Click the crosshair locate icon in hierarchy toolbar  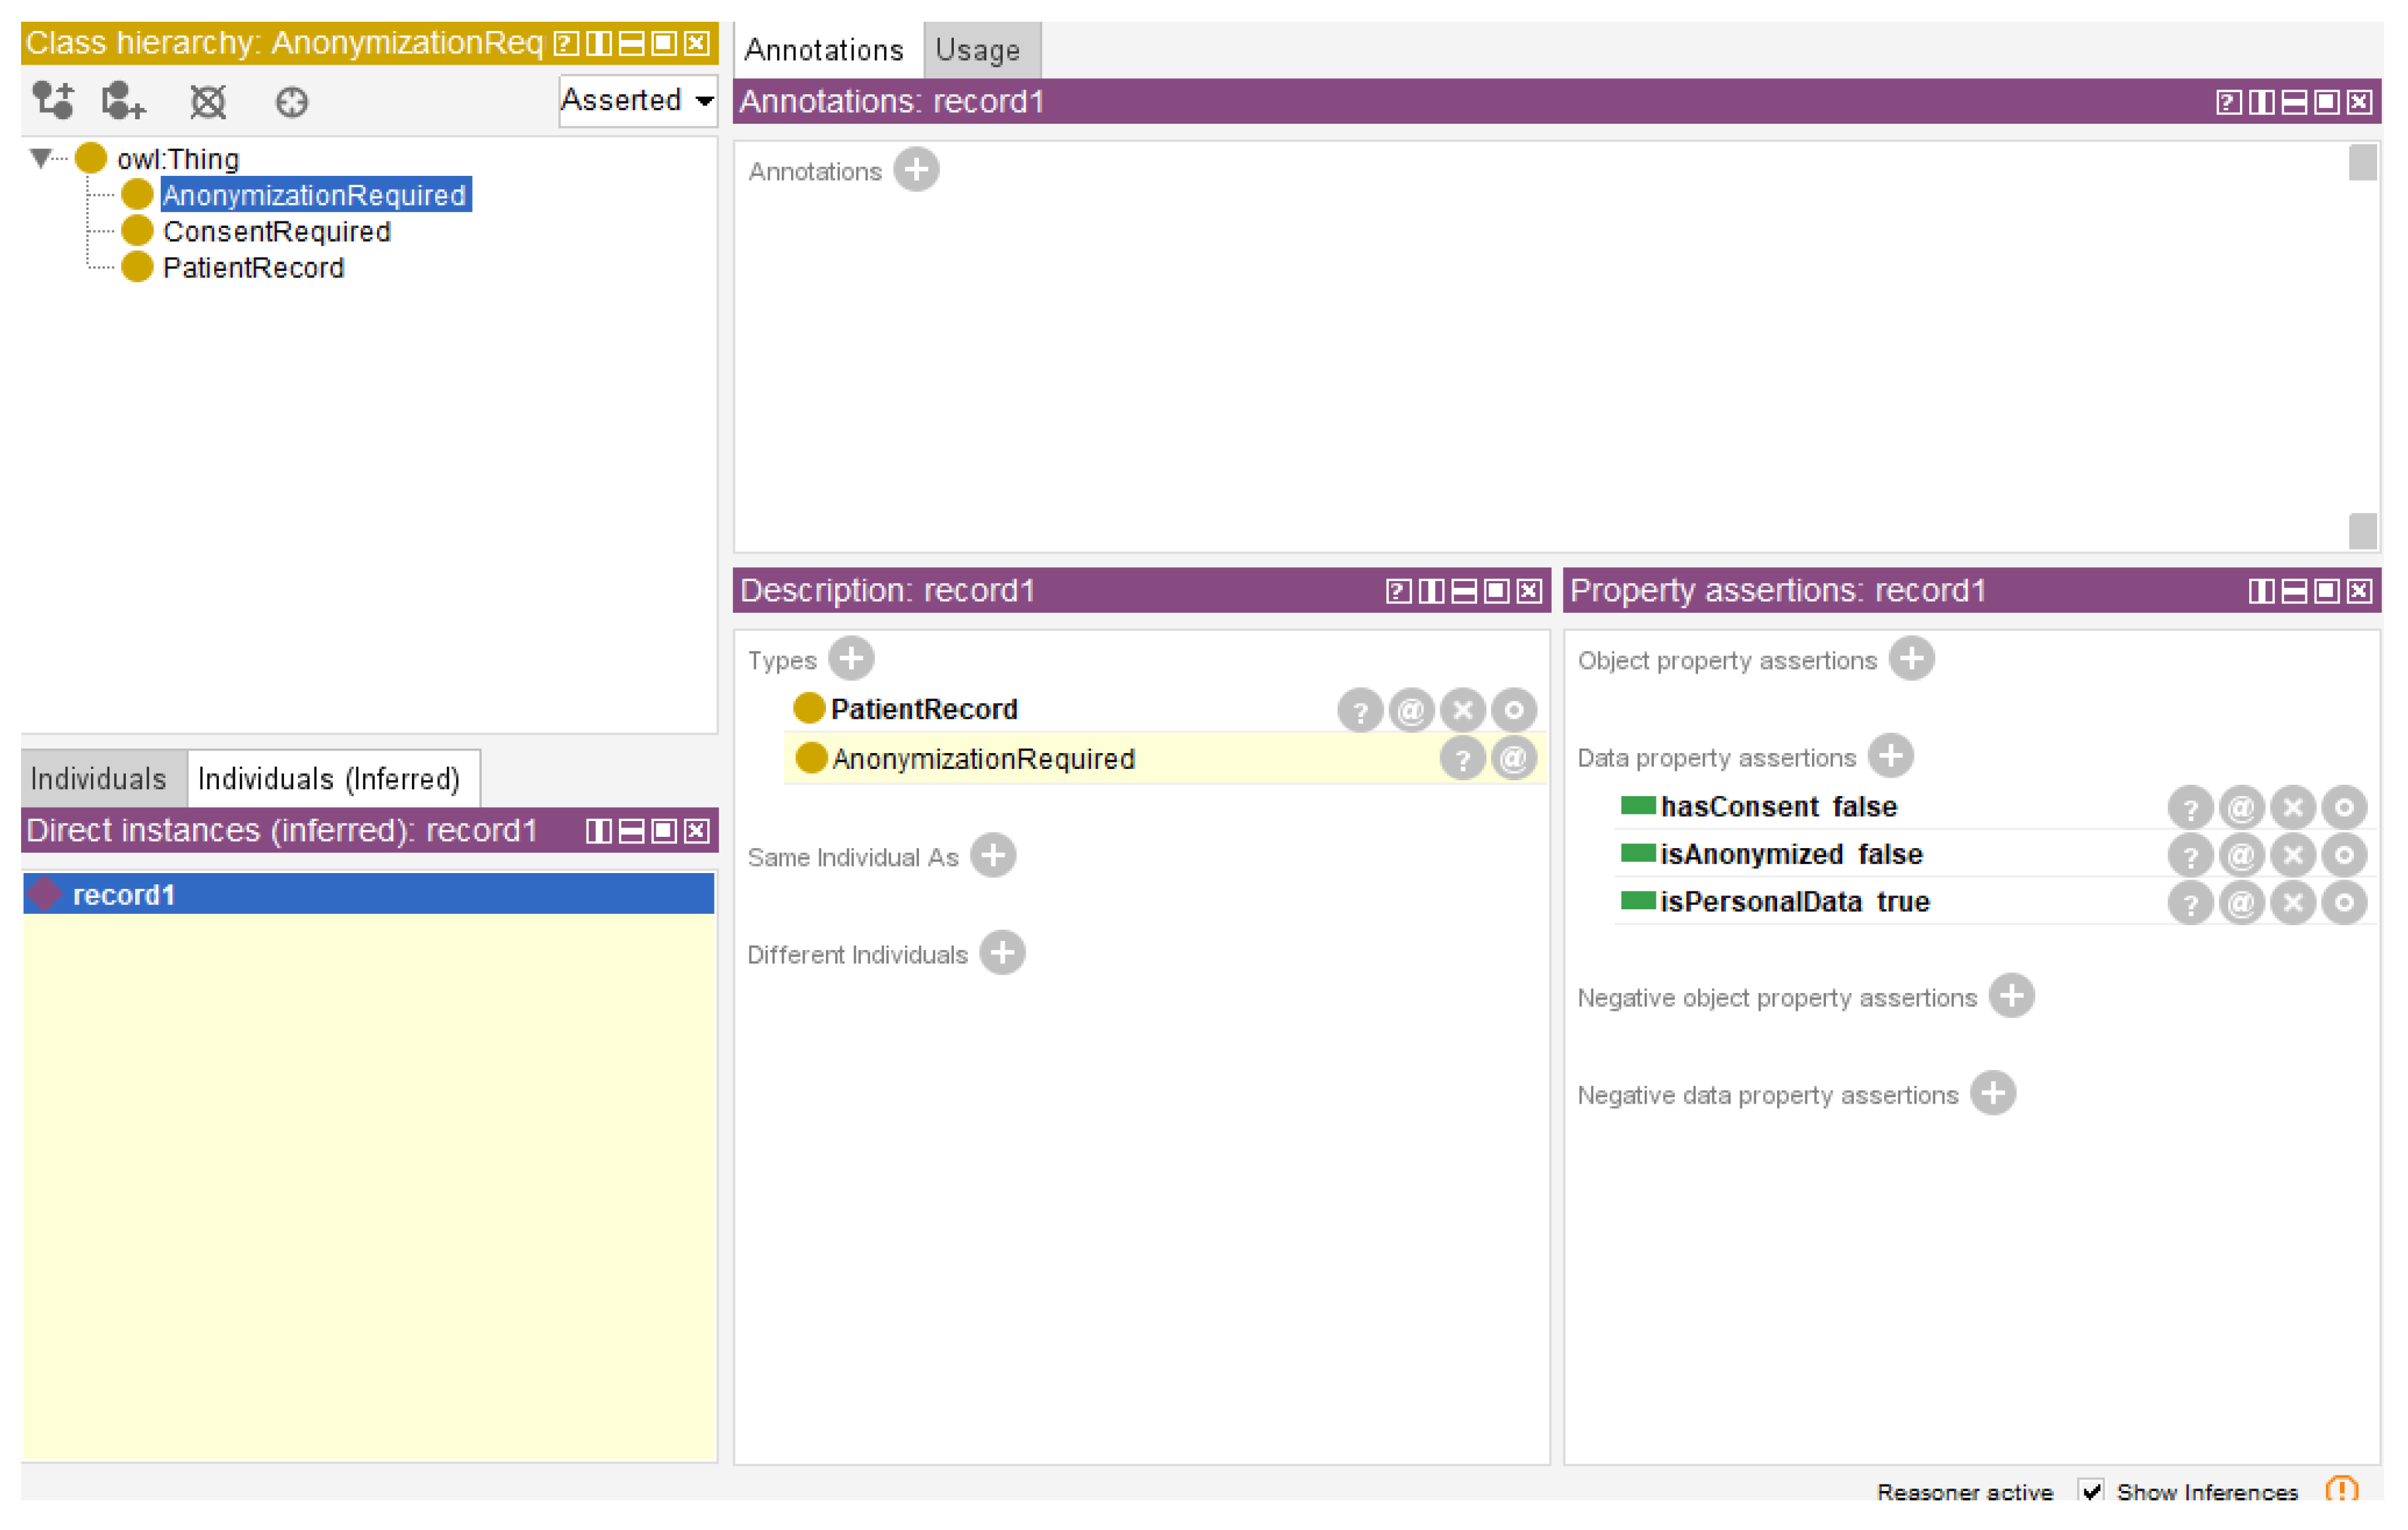tap(291, 101)
